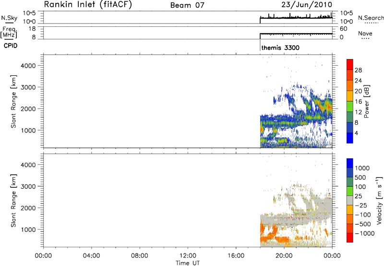Click 'Slant Range [km]' label of power panel
384x266 pixels.
pyautogui.click(x=13, y=101)
